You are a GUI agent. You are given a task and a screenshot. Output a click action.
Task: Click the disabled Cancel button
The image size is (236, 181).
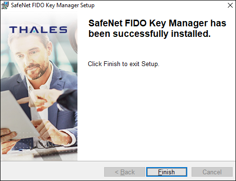[x=212, y=172]
